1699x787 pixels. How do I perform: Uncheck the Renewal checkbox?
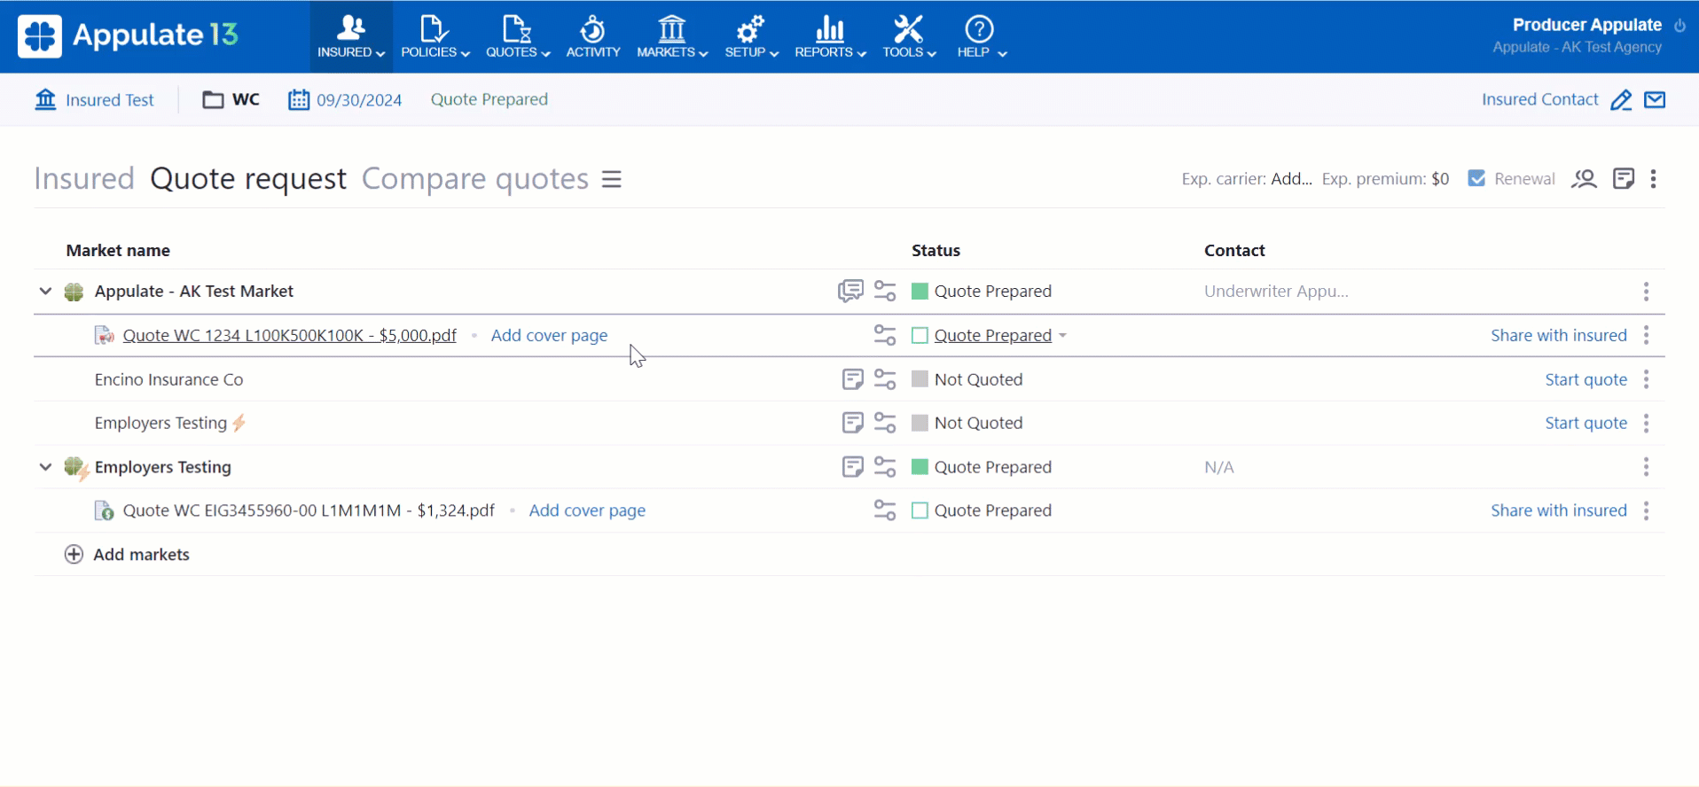coord(1476,178)
